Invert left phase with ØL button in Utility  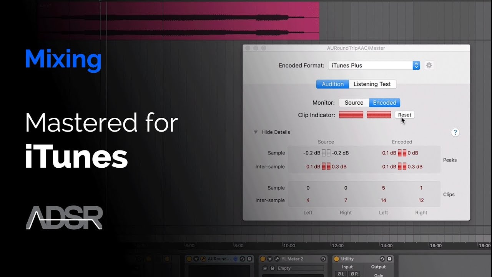point(341,274)
